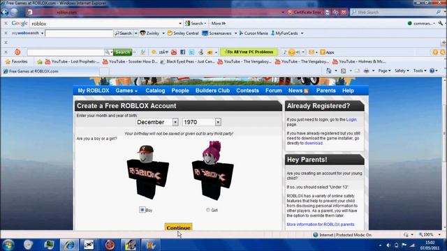This screenshot has height=251, width=447.
Task: Click the Stop icon beside the address bar
Action: 344,13
